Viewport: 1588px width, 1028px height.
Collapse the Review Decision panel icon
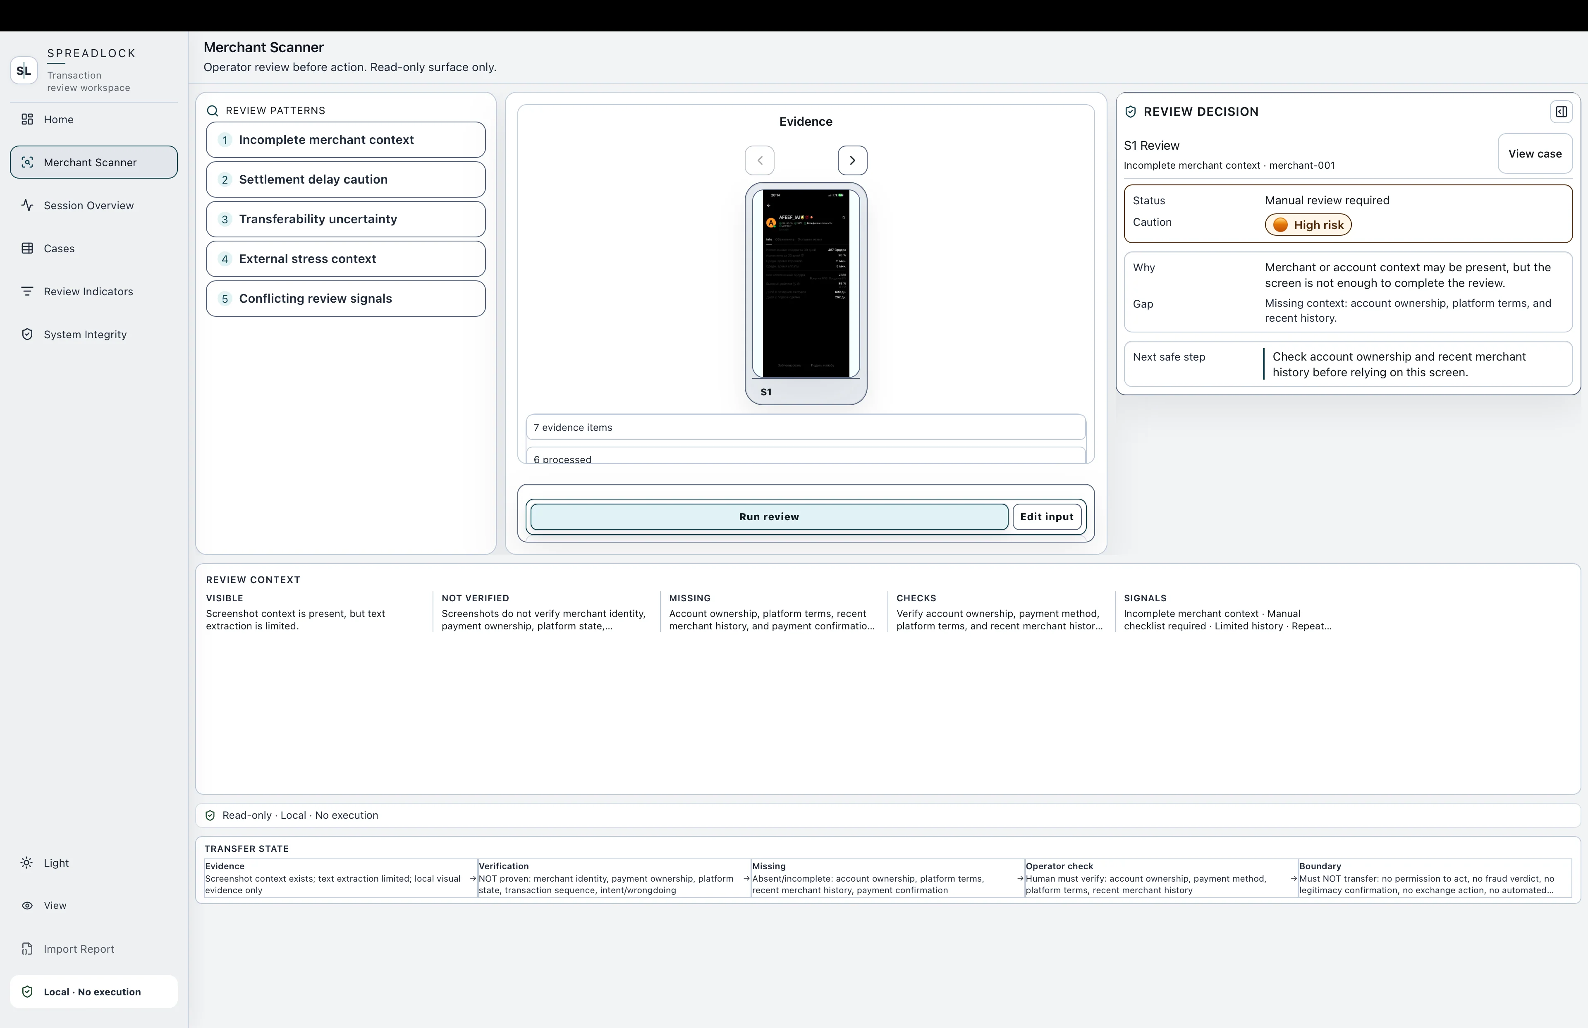[1561, 111]
